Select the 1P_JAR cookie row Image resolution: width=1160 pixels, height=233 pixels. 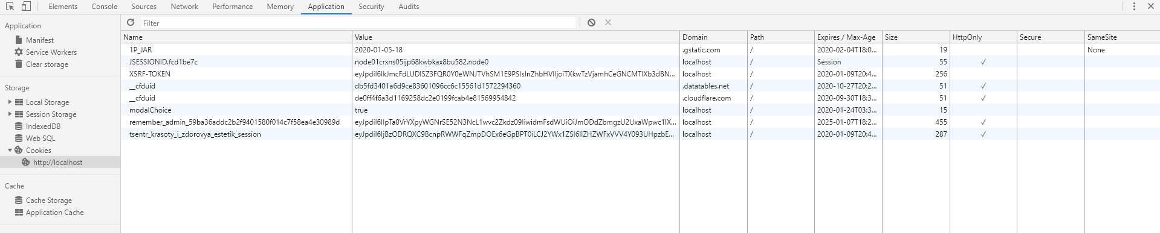640,49
